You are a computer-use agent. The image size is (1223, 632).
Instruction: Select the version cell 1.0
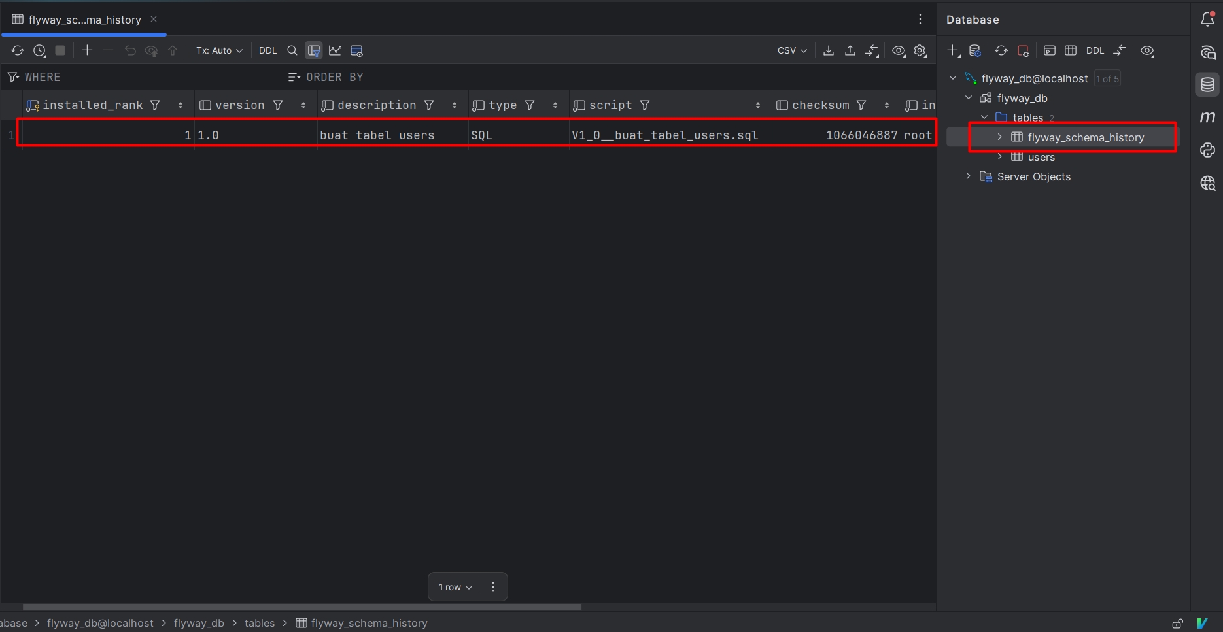pyautogui.click(x=256, y=135)
